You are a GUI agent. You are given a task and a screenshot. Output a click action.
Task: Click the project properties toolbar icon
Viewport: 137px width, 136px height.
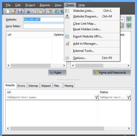click(x=50, y=11)
